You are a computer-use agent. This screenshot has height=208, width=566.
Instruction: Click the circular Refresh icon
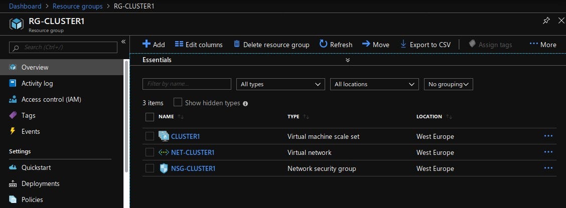tap(324, 44)
